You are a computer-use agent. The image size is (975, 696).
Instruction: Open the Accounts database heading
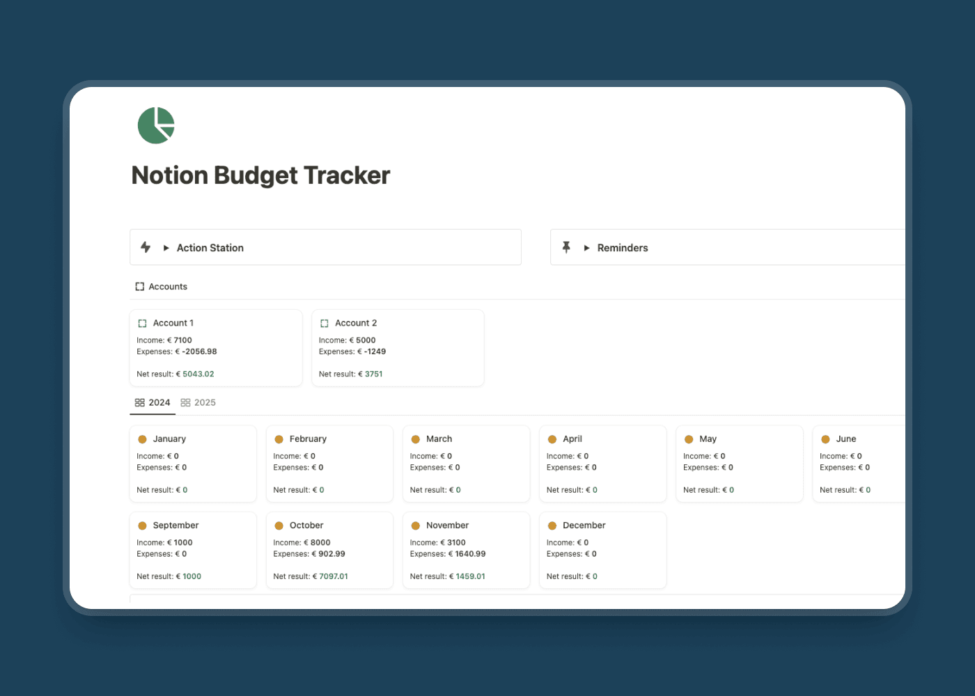tap(168, 287)
